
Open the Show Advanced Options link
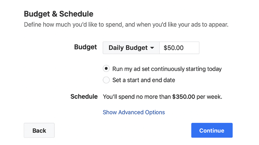pos(134,112)
